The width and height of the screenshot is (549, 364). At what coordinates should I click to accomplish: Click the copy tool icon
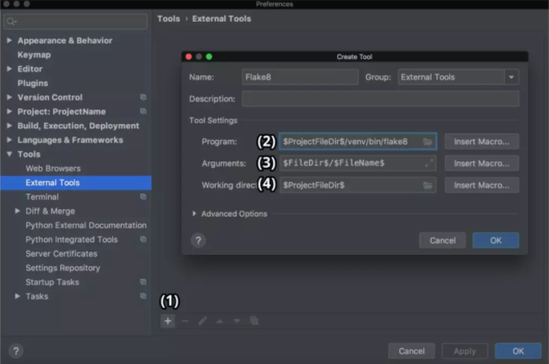[x=254, y=320]
